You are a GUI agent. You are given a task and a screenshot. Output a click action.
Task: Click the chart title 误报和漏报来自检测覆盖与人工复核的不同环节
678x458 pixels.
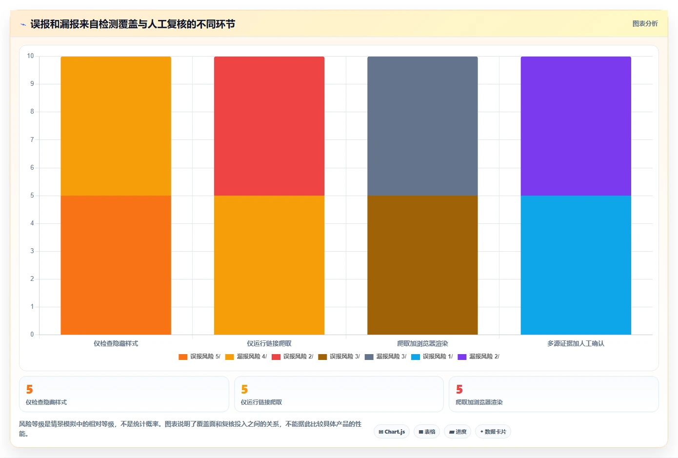133,24
